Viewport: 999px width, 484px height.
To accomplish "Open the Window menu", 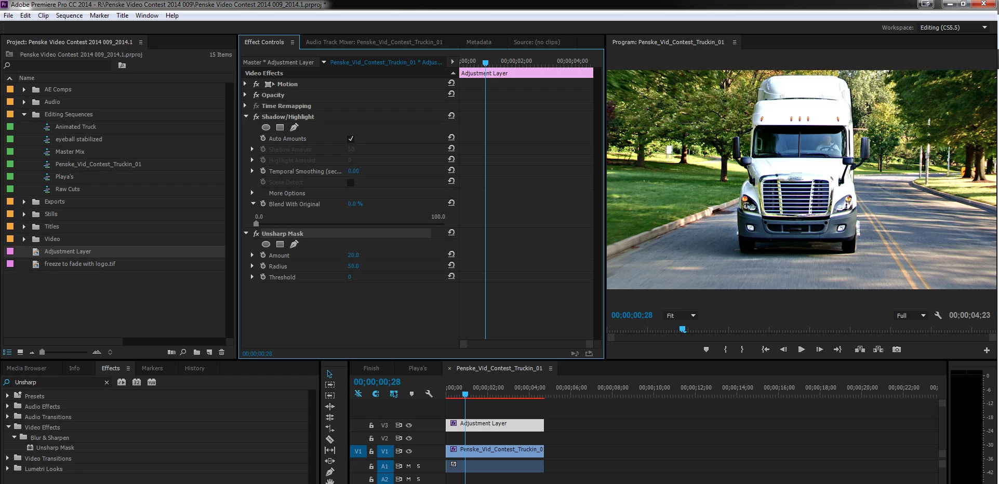I will [x=147, y=16].
